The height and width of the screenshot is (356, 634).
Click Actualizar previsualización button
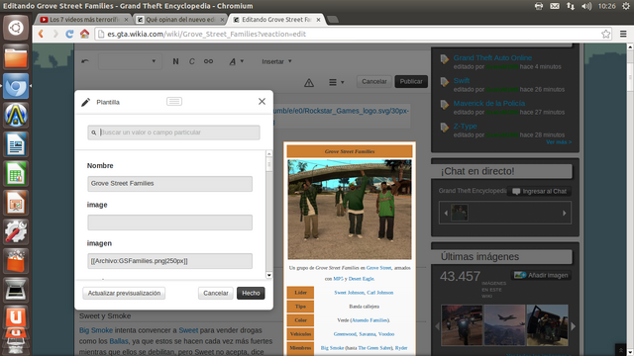pyautogui.click(x=124, y=293)
